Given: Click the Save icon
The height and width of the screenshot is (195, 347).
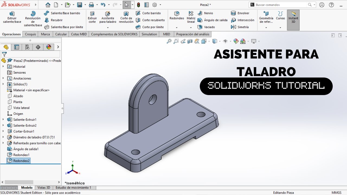Looking at the screenshot, I should [x=79, y=5].
